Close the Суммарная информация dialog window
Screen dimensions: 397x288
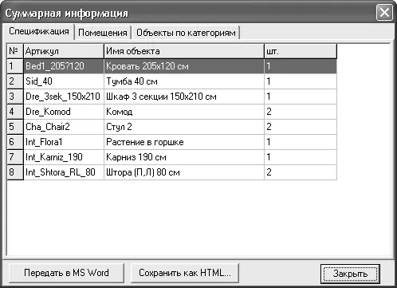coord(384,13)
